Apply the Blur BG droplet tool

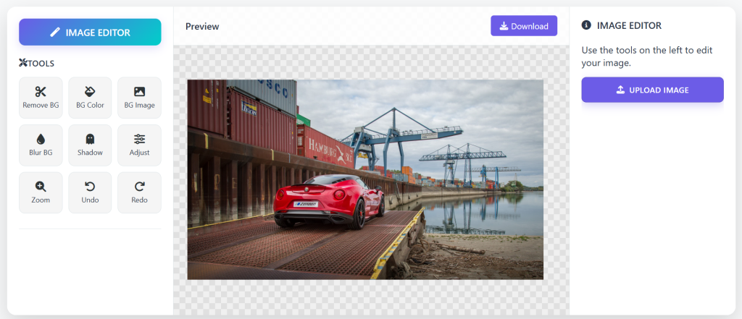[41, 145]
